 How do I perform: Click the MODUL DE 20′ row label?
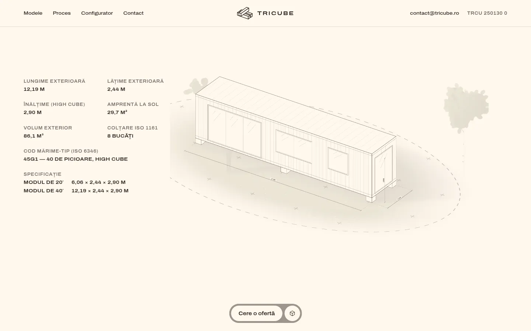pos(44,182)
